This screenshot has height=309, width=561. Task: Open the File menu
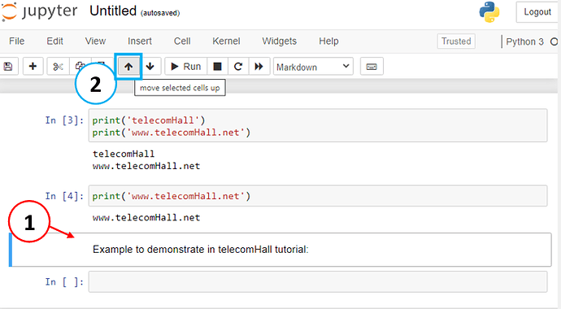click(x=17, y=41)
